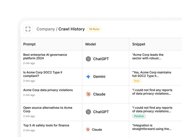Select Claude label in the AI safety tools row
The width and height of the screenshot is (182, 137).
[97, 130]
